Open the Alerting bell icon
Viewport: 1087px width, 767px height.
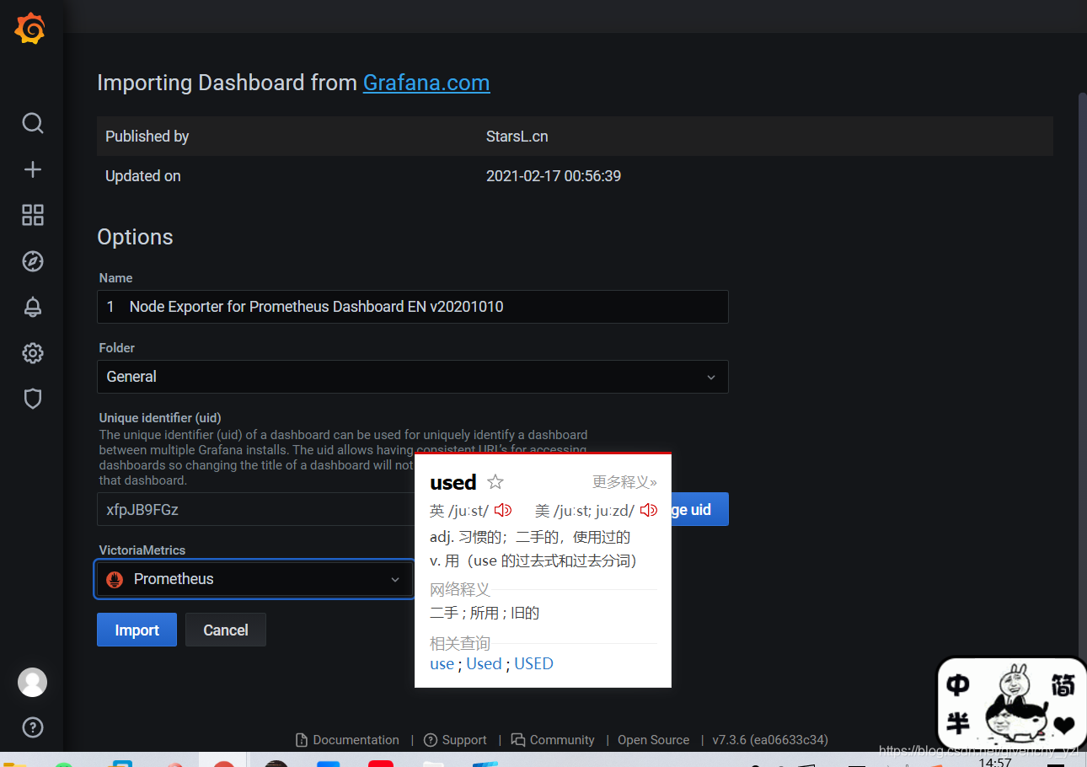pos(32,308)
